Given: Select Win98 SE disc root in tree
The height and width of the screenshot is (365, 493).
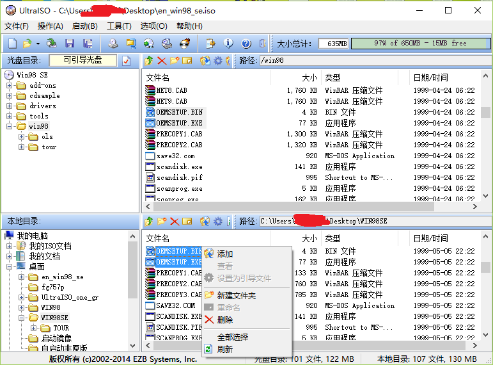Looking at the screenshot, I should [x=32, y=75].
